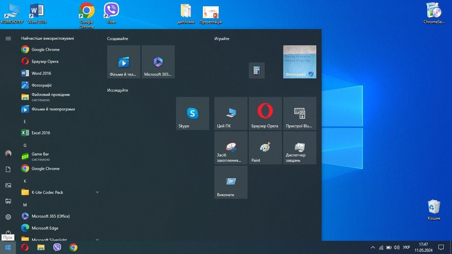The height and width of the screenshot is (254, 452).
Task: Open the Браузер Opera tile
Action: click(265, 113)
